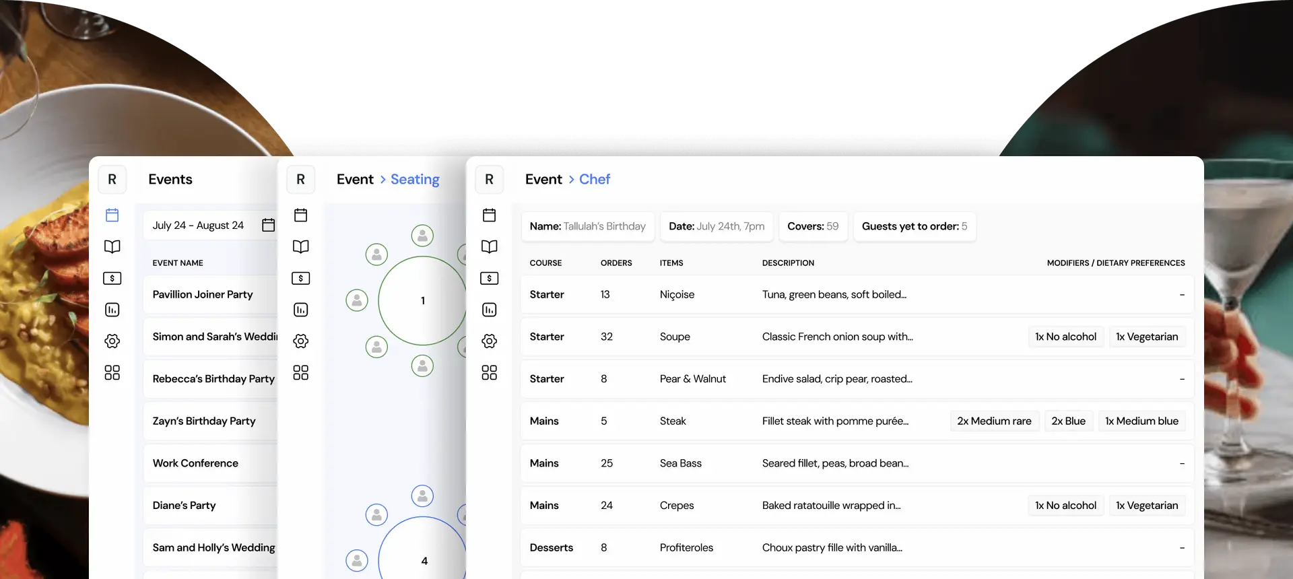Click the 2x Medium rare modifier tag
This screenshot has width=1293, height=579.
tap(994, 421)
